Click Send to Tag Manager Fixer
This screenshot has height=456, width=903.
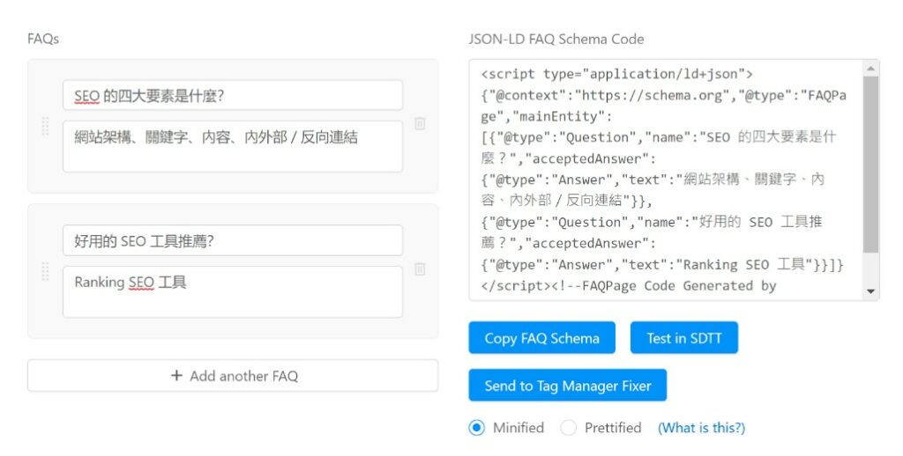(x=567, y=386)
